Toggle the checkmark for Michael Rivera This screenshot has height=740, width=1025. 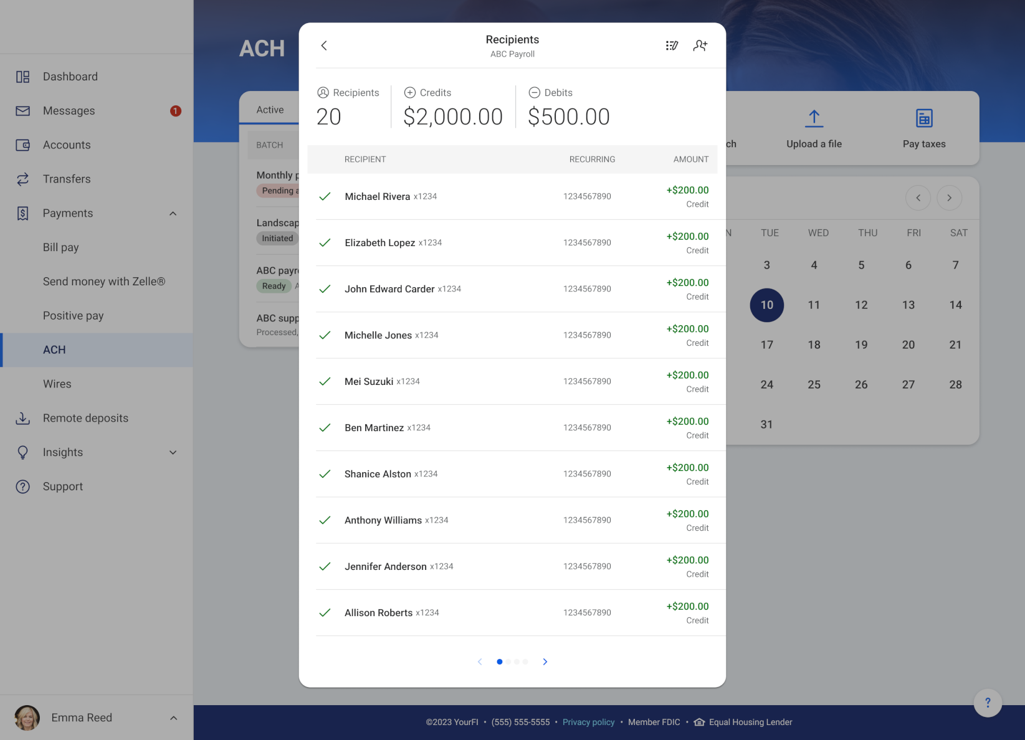[x=325, y=197]
